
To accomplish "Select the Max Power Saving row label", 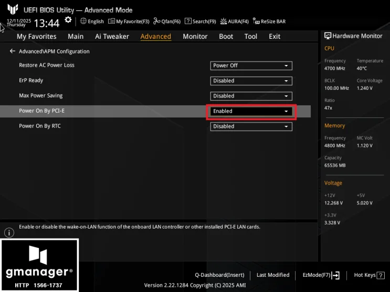I will tap(41, 96).
